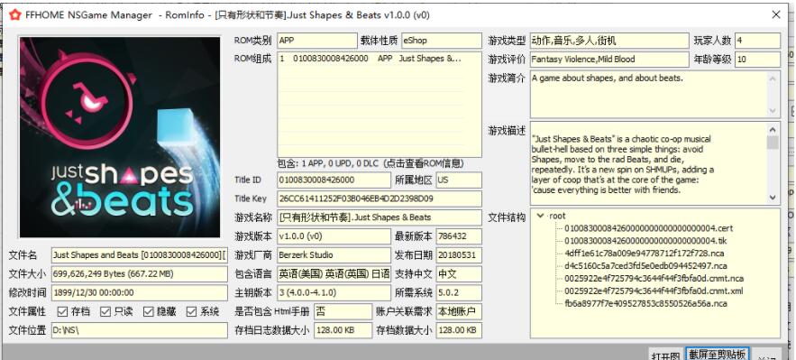Screen dimensions: 796x360
Task: Click the Just Shapes & Beats cover thumbnail
Action: pos(120,137)
